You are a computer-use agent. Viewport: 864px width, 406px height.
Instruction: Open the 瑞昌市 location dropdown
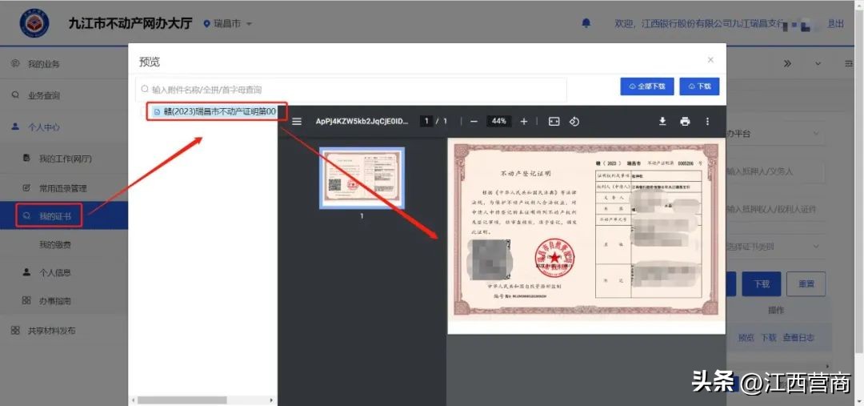pyautogui.click(x=227, y=24)
